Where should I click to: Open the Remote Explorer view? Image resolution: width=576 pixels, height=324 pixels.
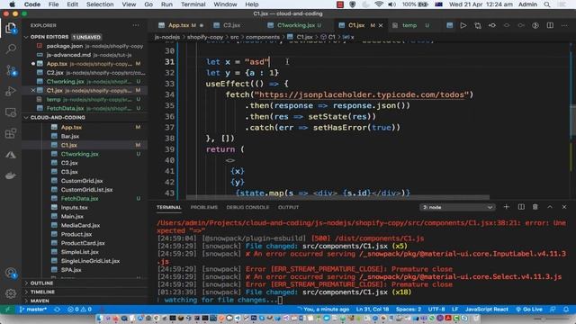pyautogui.click(x=11, y=112)
